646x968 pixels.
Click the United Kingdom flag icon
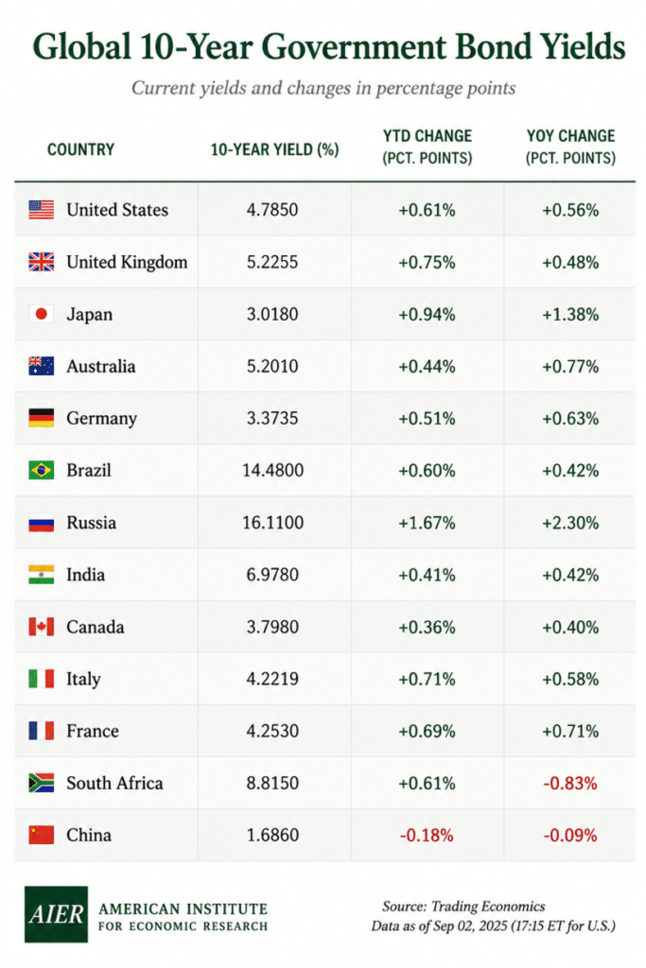point(42,262)
